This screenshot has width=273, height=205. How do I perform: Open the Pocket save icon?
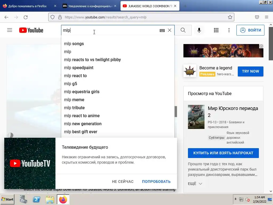point(257,17)
